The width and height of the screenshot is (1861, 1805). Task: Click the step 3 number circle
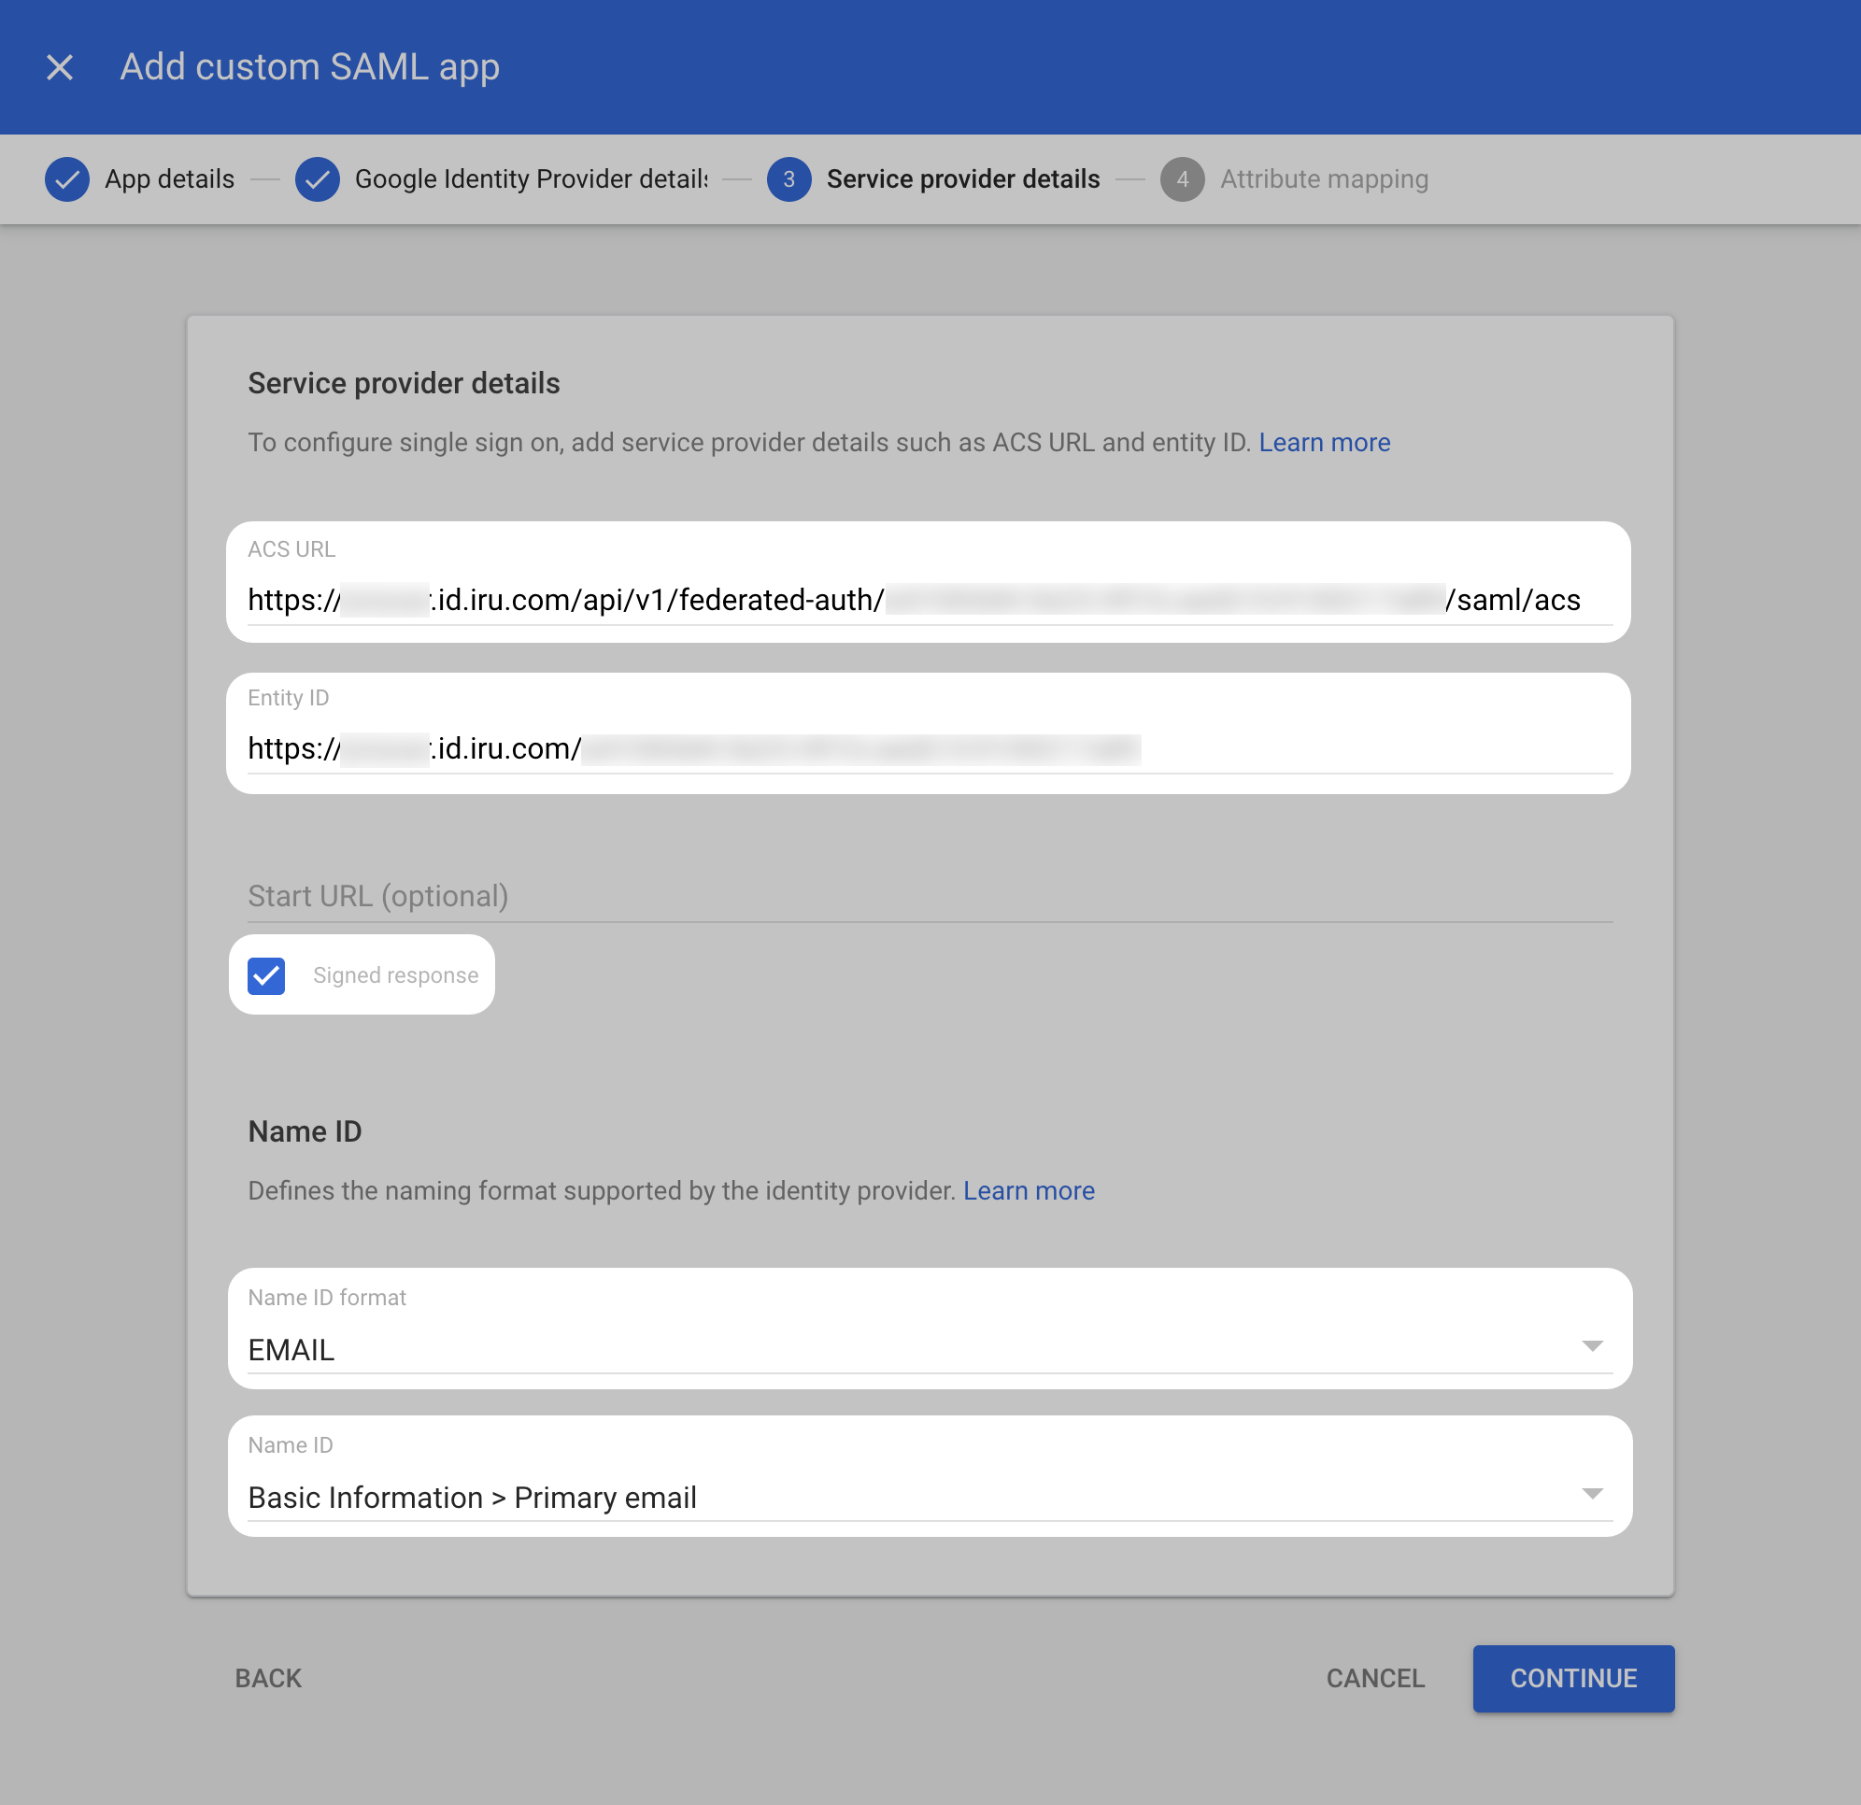789,178
